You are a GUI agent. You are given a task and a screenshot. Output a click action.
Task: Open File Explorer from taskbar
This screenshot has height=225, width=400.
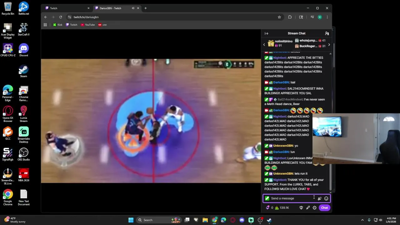pos(205,220)
